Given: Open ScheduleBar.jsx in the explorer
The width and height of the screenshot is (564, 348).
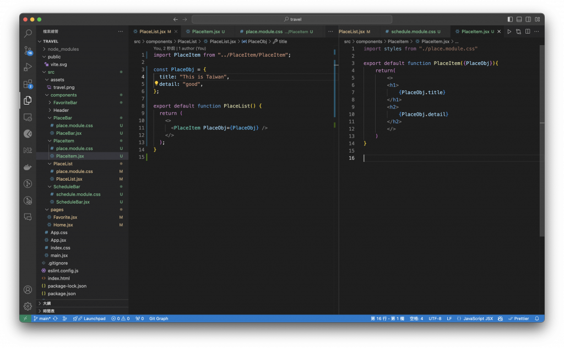Looking at the screenshot, I should pyautogui.click(x=73, y=202).
